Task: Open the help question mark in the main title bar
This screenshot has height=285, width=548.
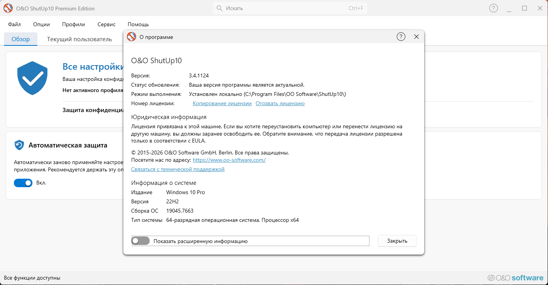Action: click(x=493, y=8)
